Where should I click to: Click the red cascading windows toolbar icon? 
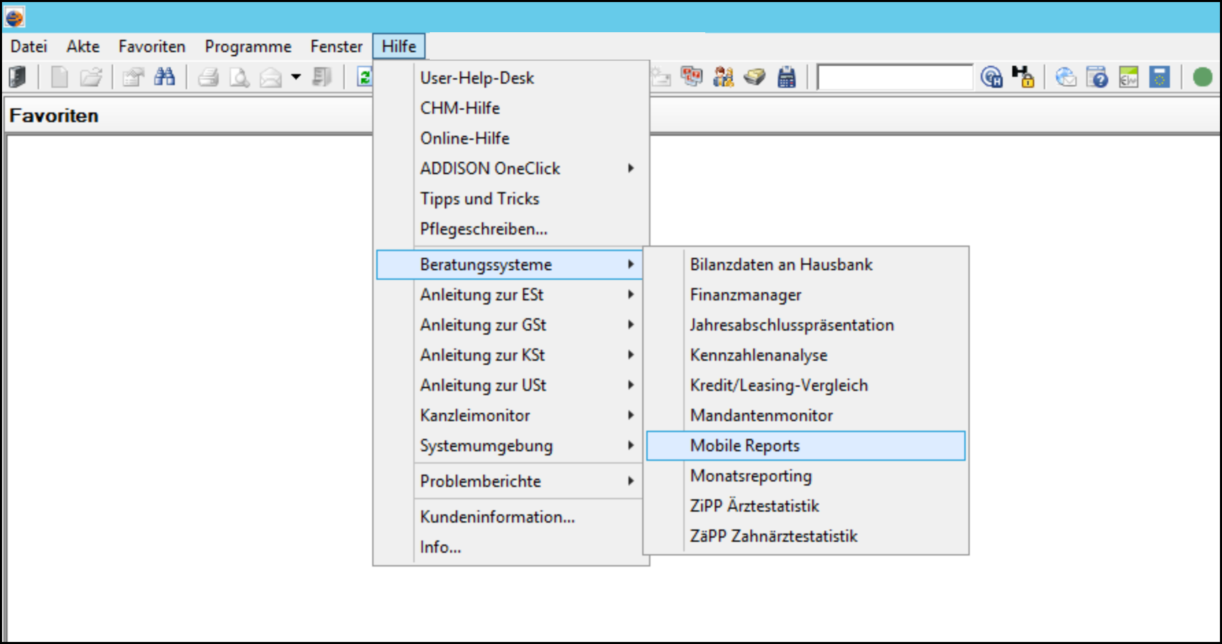pos(692,76)
